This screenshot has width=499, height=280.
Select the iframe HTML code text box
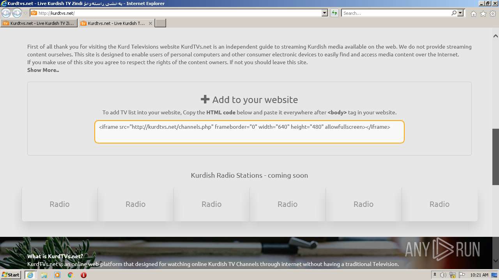[x=249, y=132]
